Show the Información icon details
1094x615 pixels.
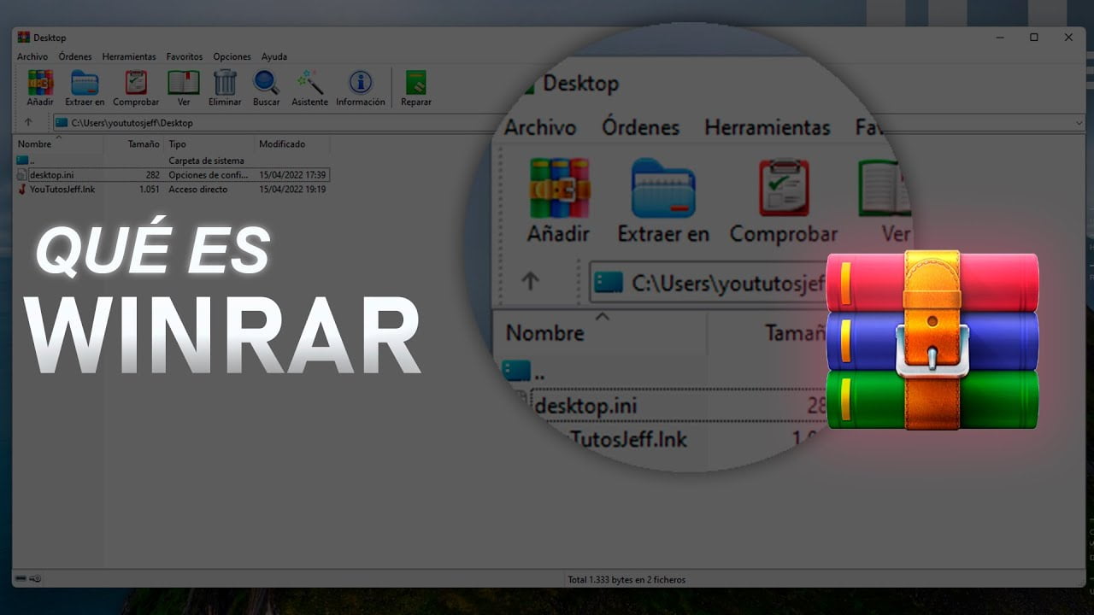(361, 88)
